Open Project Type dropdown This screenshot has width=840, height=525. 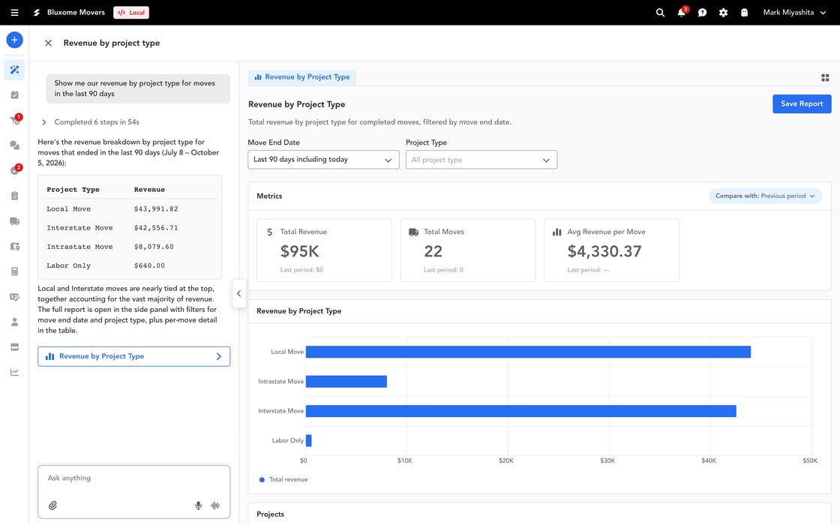point(481,160)
